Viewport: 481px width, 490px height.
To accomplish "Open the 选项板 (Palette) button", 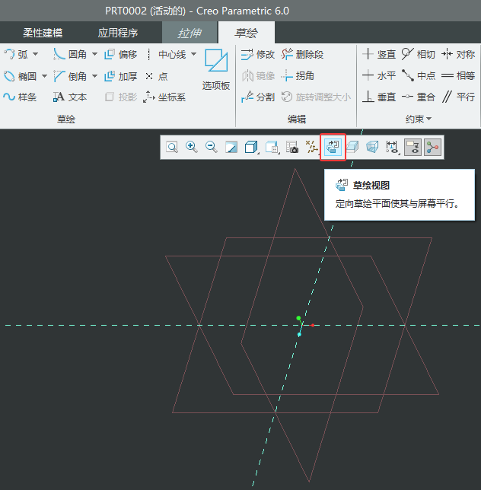I will point(216,69).
